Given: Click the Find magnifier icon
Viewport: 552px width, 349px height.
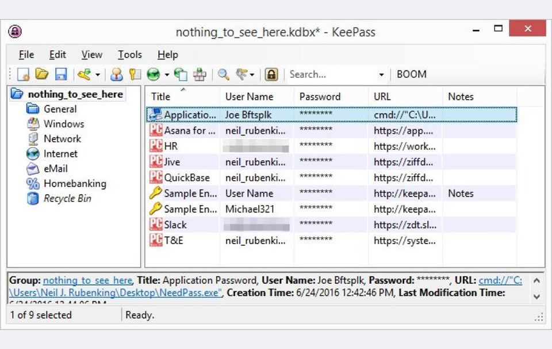Looking at the screenshot, I should click(x=224, y=74).
